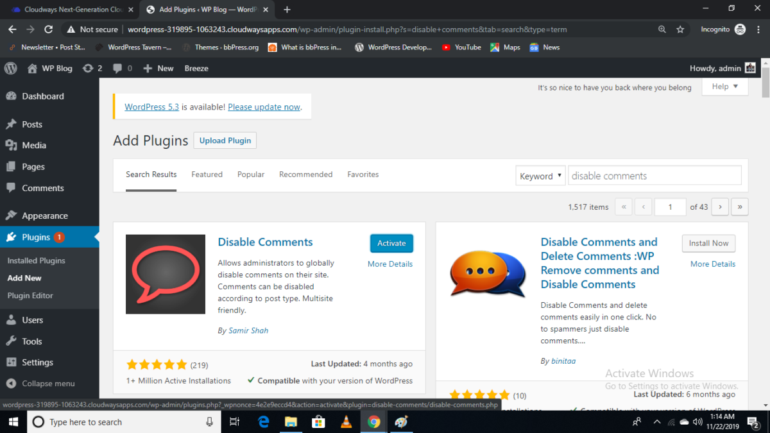The height and width of the screenshot is (433, 770).
Task: Click the plugin search field with disable comments
Action: tap(654, 176)
